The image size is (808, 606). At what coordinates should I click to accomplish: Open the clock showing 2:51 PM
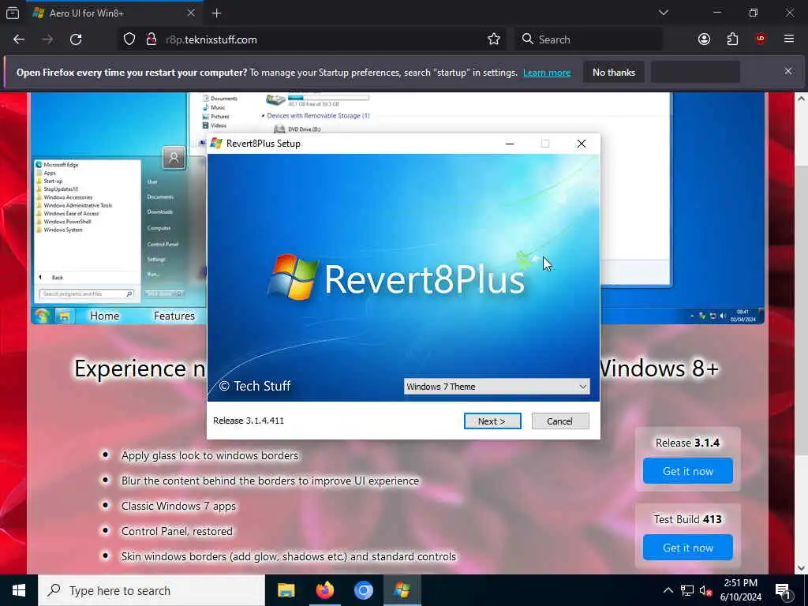point(740,590)
